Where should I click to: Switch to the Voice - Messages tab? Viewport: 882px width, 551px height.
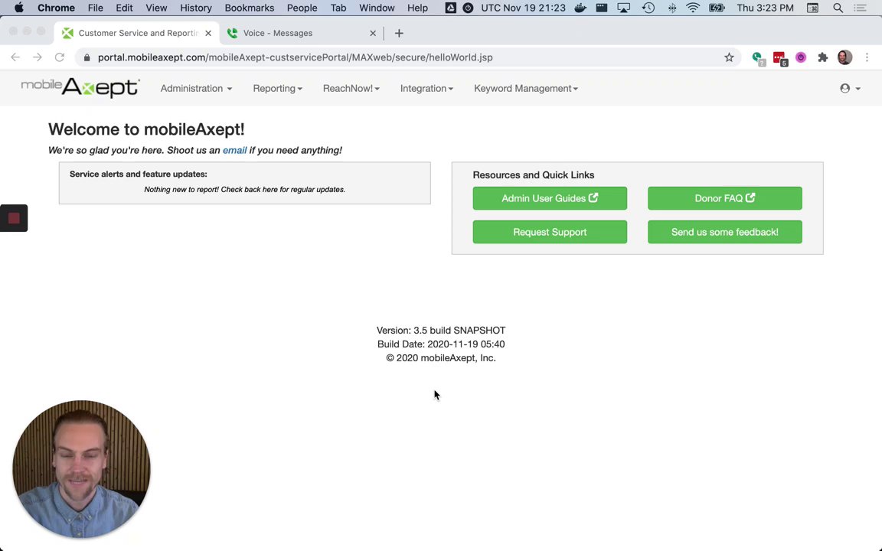tap(302, 33)
